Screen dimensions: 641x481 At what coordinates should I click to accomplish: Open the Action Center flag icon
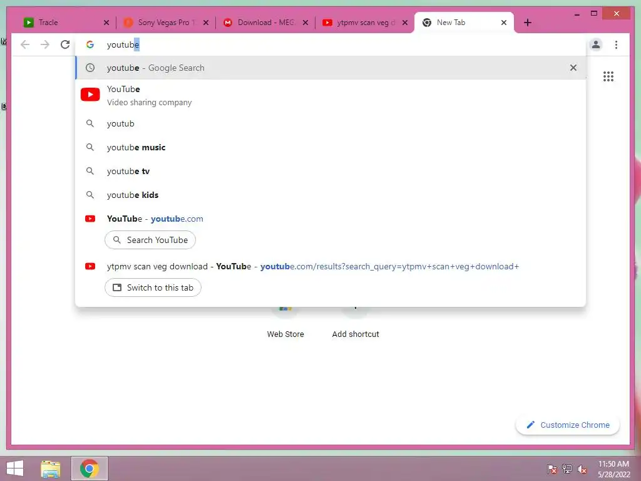point(552,468)
